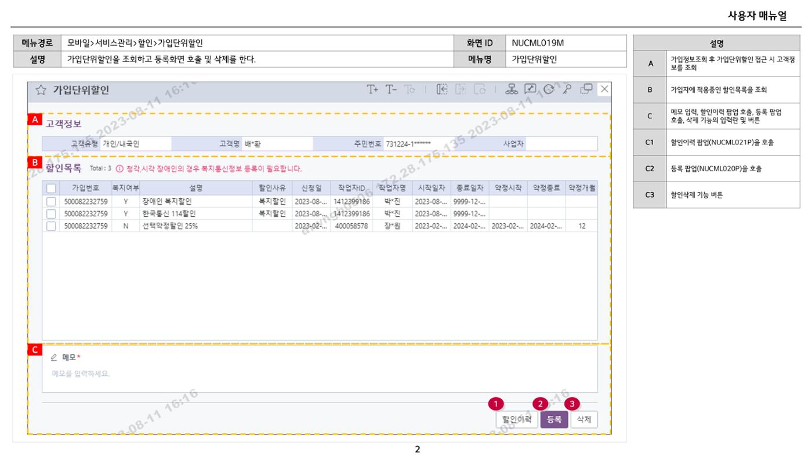Check the 장애인 복지할인 row checkbox
Image resolution: width=812 pixels, height=457 pixels.
click(x=51, y=202)
